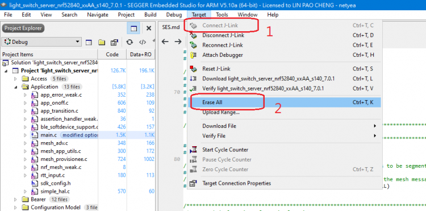
Task: Click the main.c file icon
Action: click(x=34, y=135)
